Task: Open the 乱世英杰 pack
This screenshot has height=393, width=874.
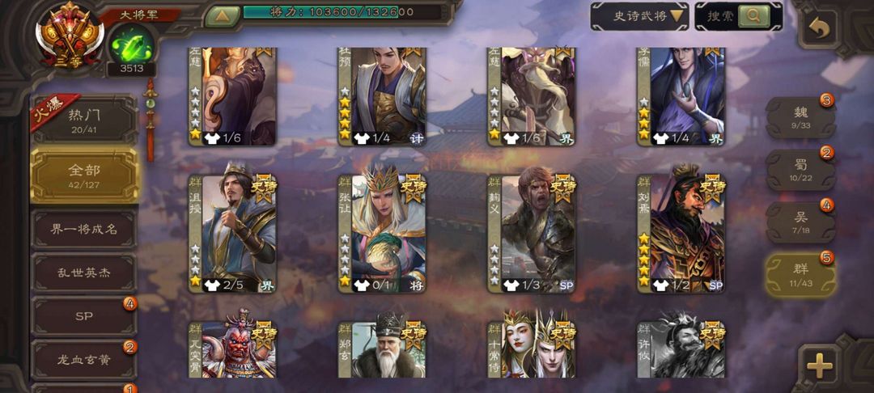Action: pos(84,273)
